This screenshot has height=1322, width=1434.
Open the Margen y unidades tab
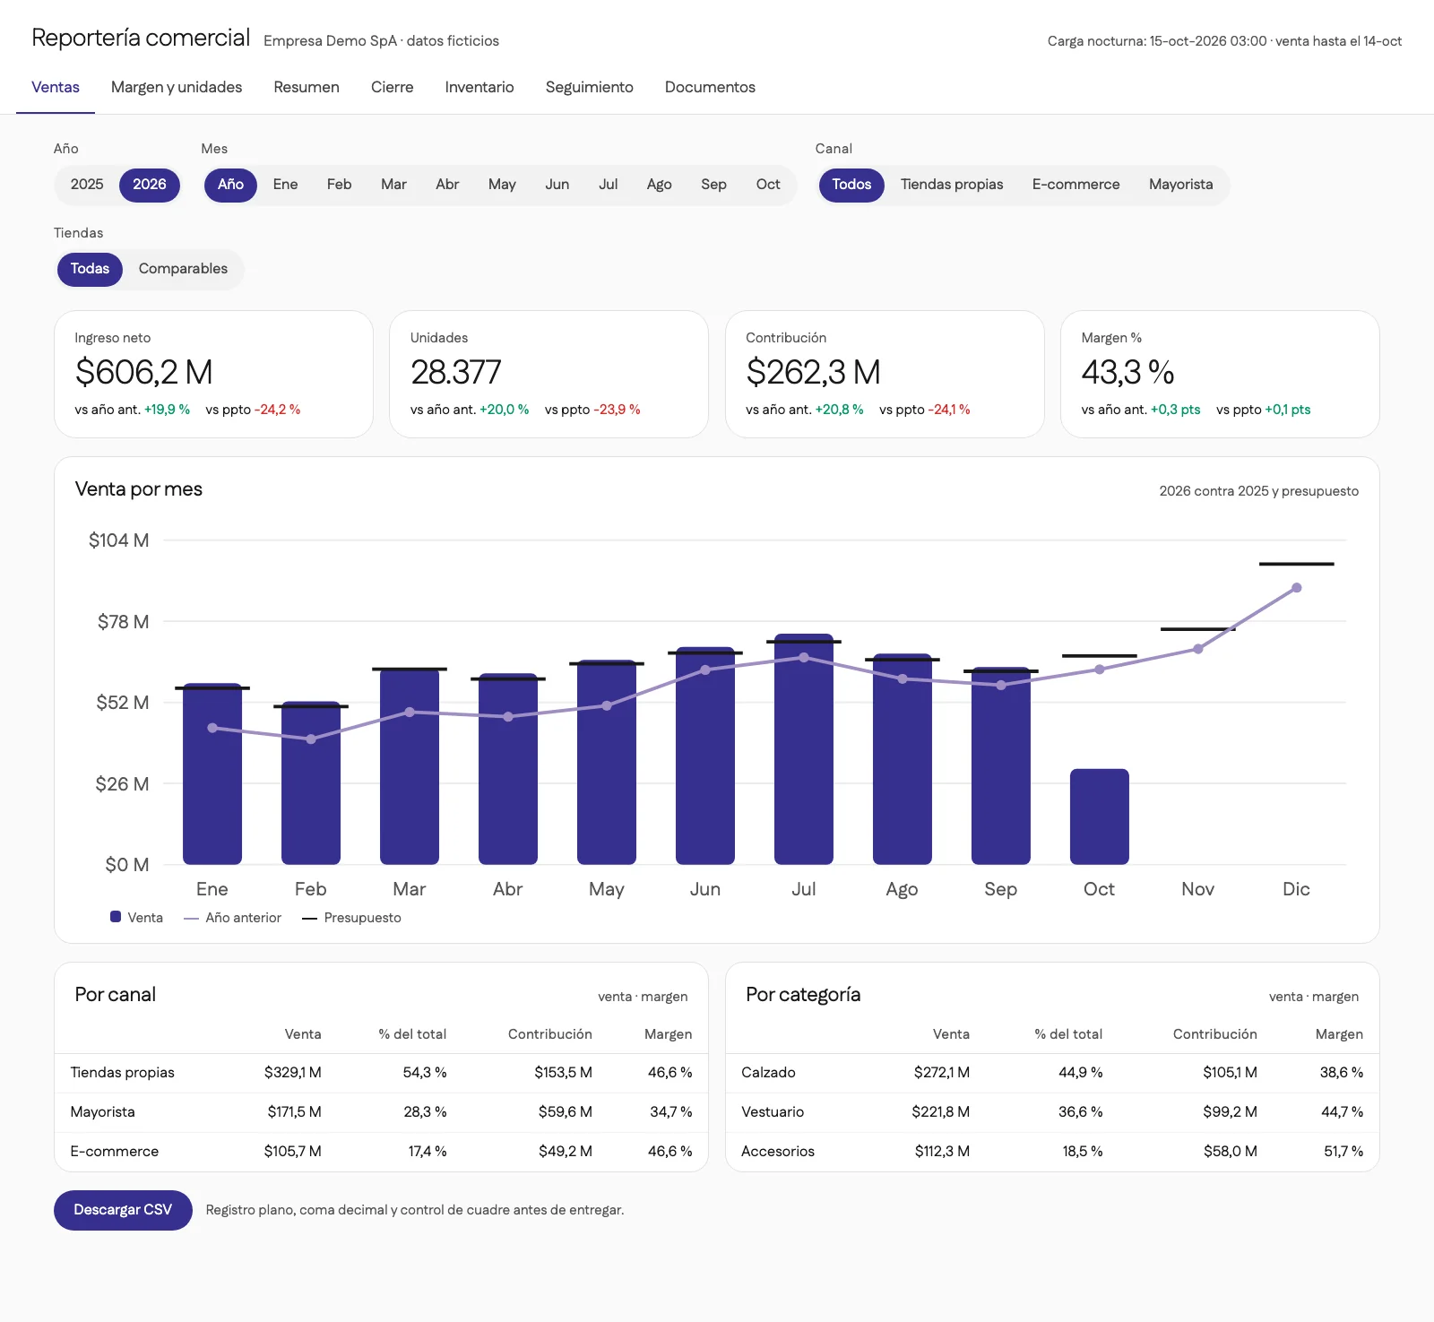pyautogui.click(x=177, y=87)
